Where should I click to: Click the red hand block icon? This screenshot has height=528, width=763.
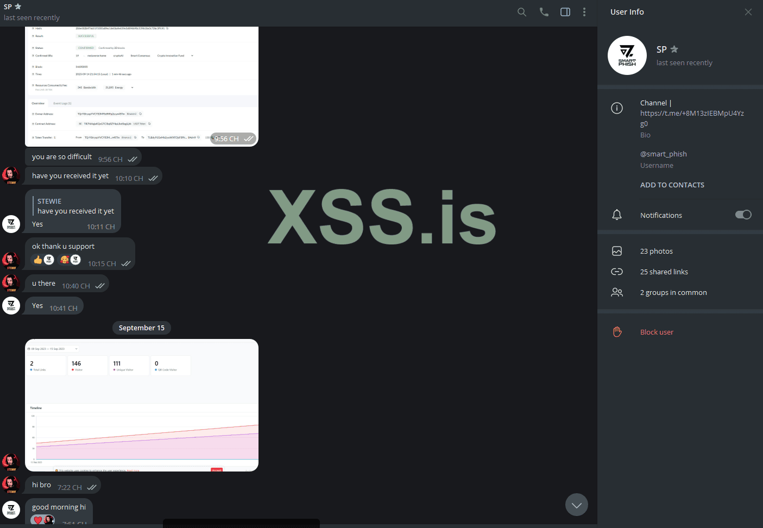[x=617, y=332]
